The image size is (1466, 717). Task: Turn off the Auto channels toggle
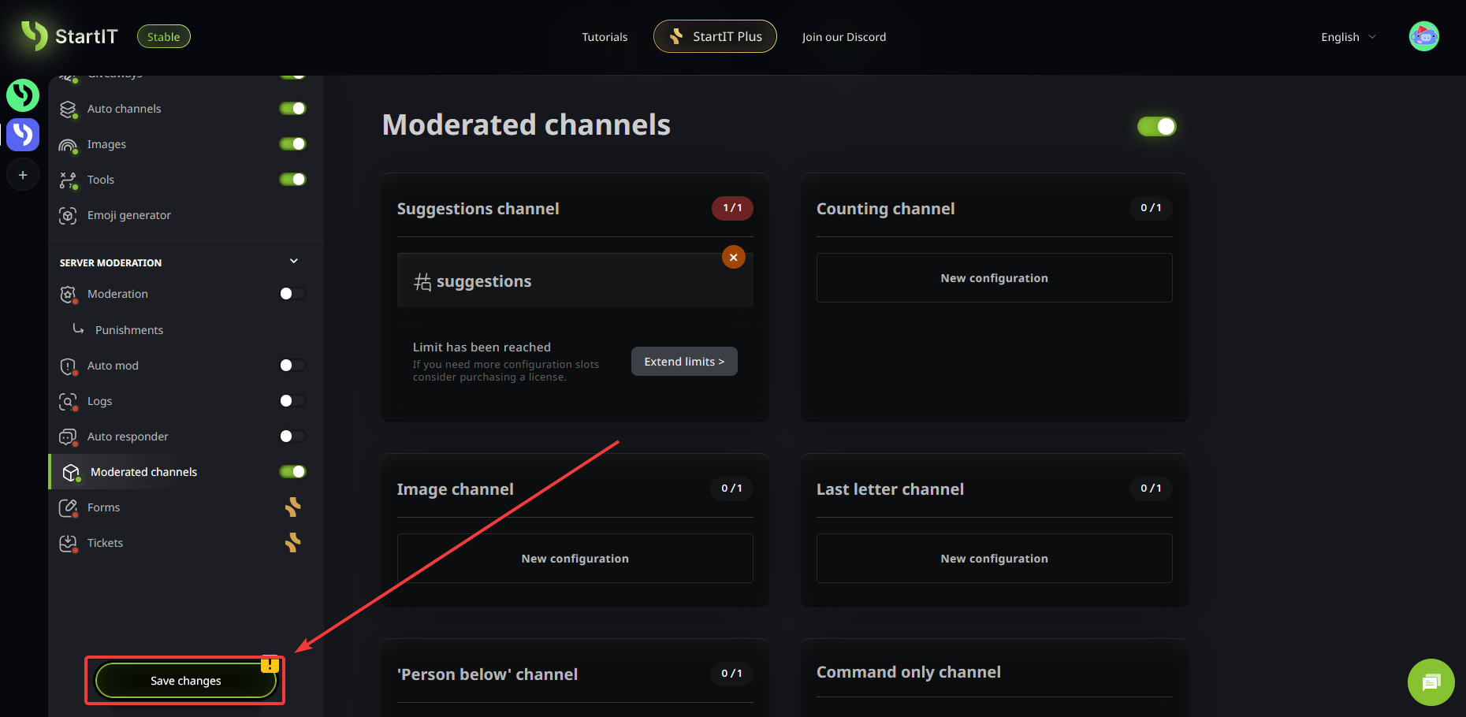[x=292, y=109]
